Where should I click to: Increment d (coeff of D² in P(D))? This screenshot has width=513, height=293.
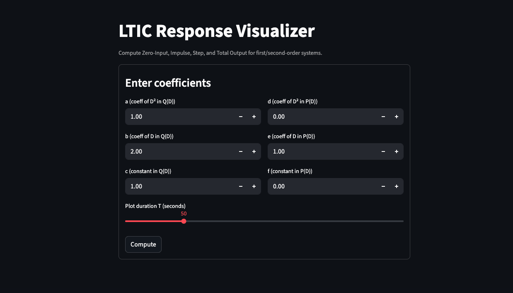[397, 117]
